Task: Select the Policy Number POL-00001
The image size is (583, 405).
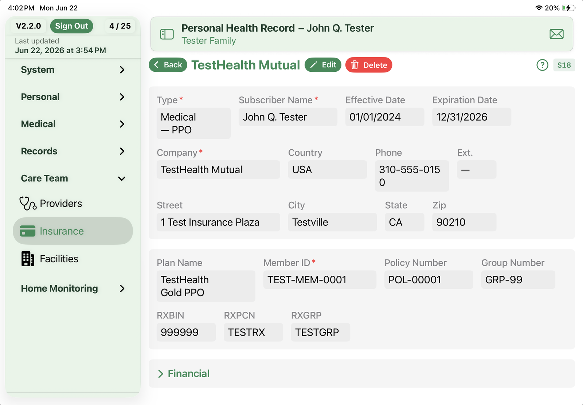Action: (x=429, y=280)
